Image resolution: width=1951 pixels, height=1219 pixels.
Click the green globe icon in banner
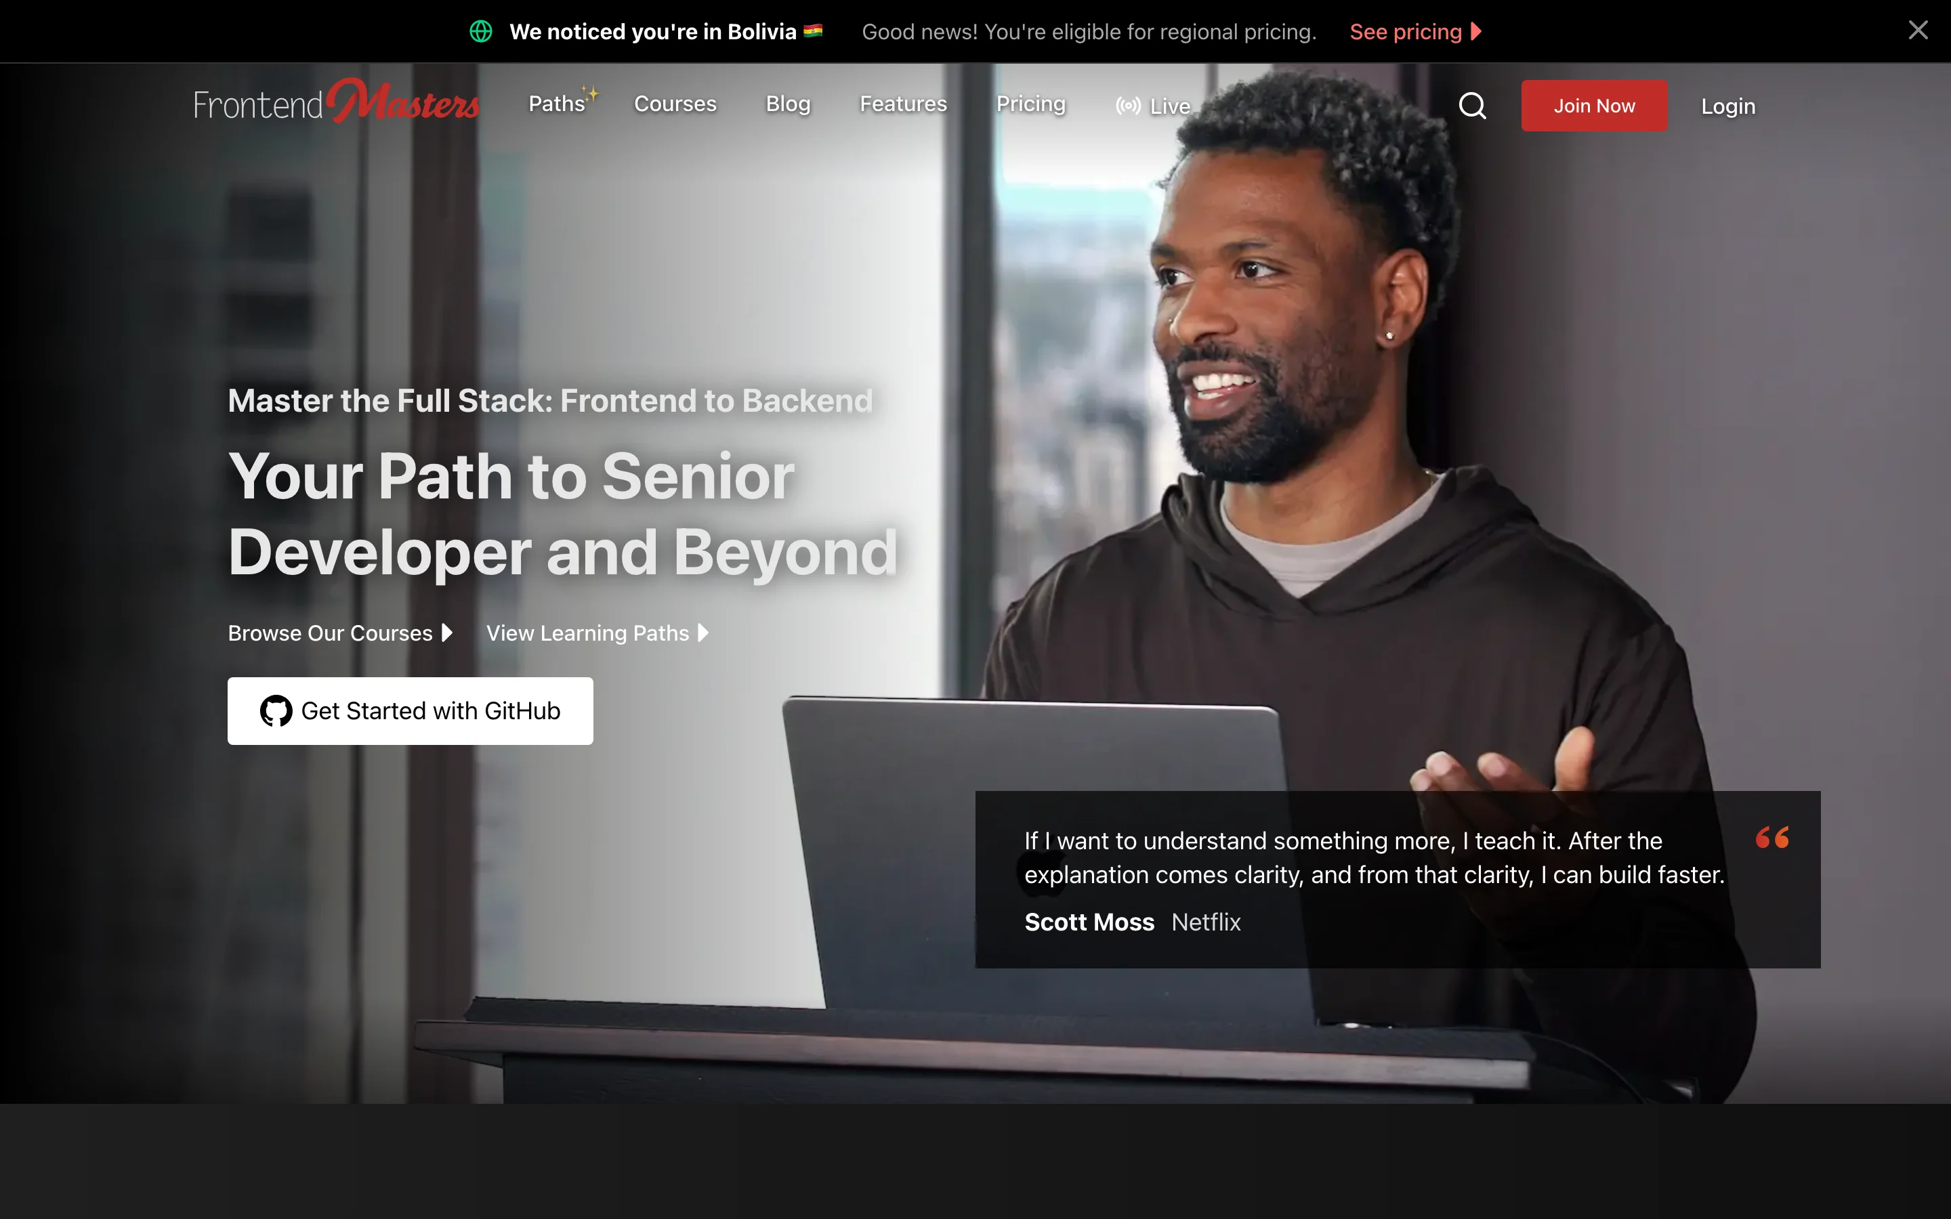tap(481, 31)
